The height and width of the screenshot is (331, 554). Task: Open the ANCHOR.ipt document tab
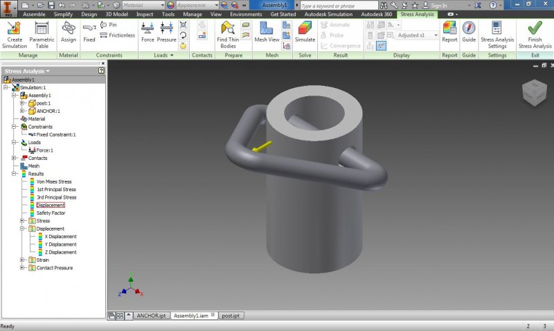[x=151, y=315]
